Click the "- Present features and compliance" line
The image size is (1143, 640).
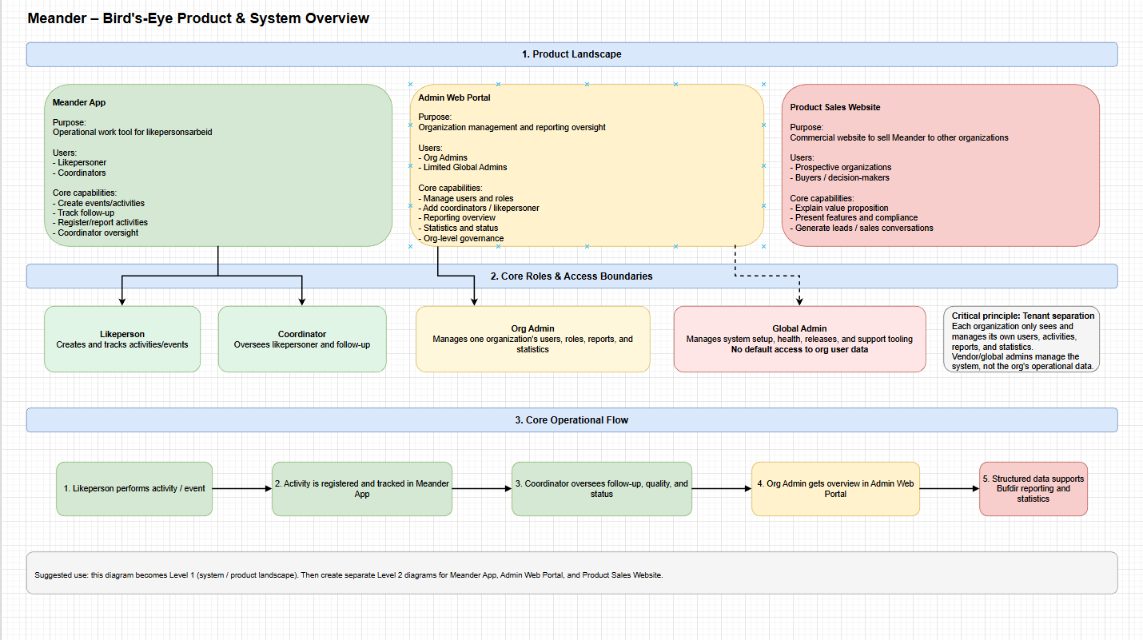click(854, 217)
